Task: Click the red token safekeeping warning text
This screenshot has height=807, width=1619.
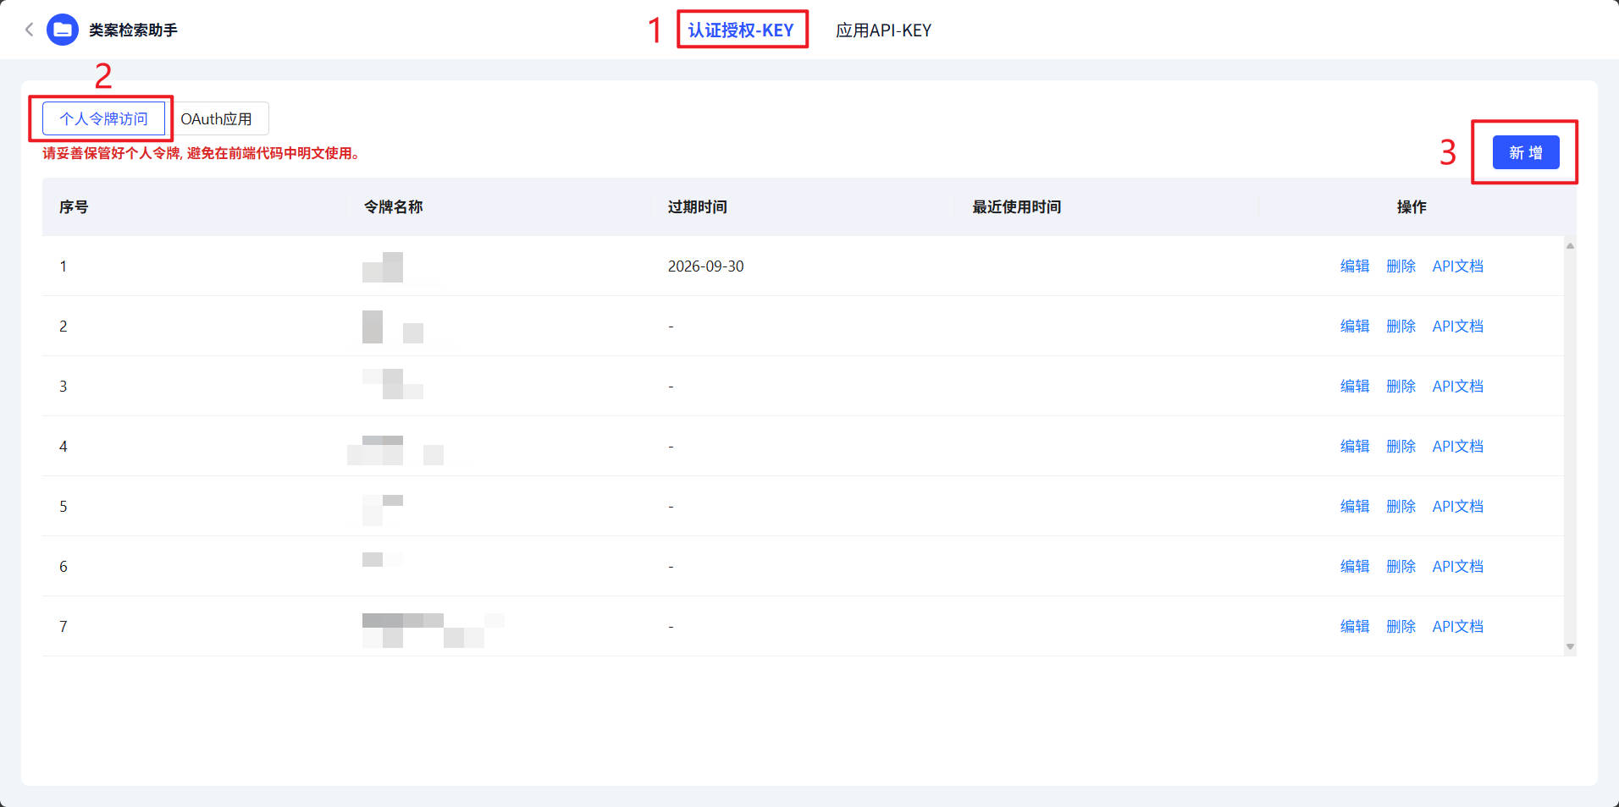Action: click(x=202, y=153)
